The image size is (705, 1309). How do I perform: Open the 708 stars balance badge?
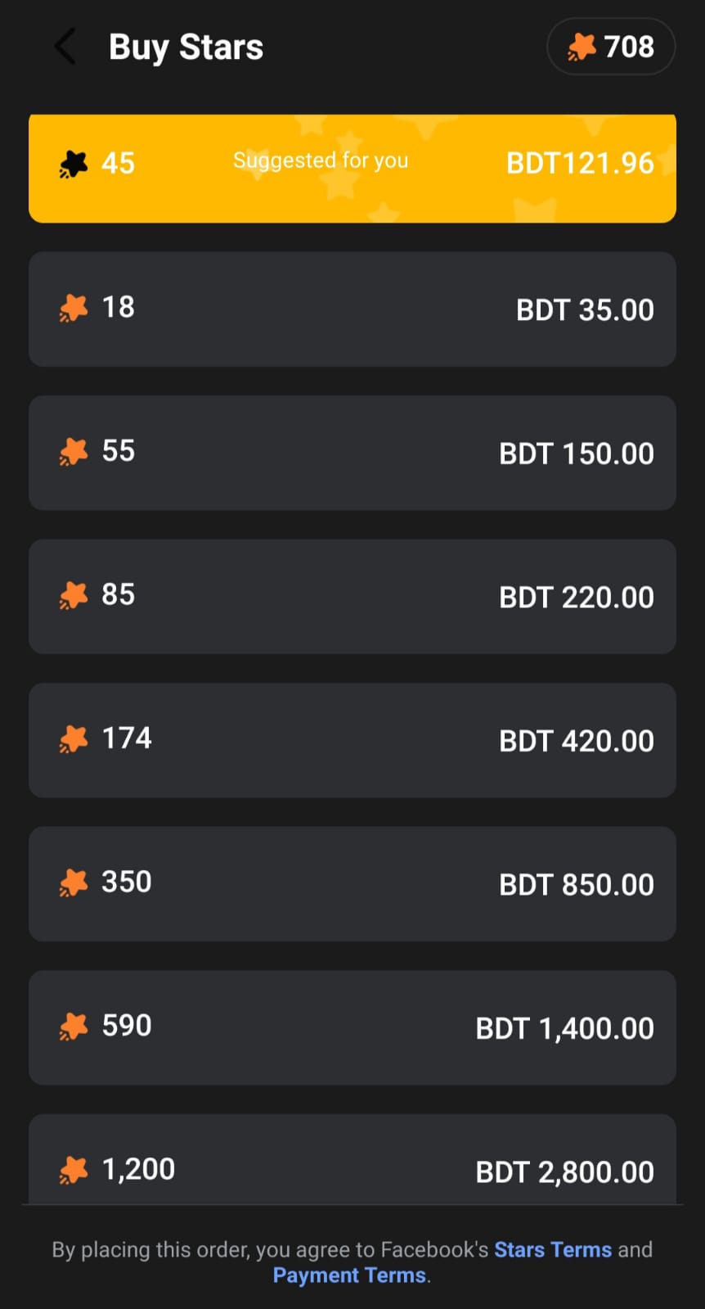click(611, 47)
